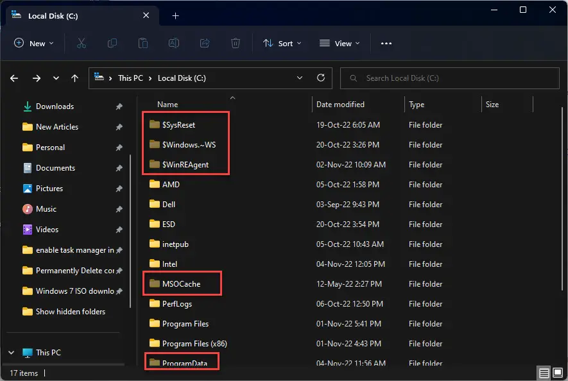Click the Rename icon in toolbar
This screenshot has height=381, width=568.
tap(173, 43)
